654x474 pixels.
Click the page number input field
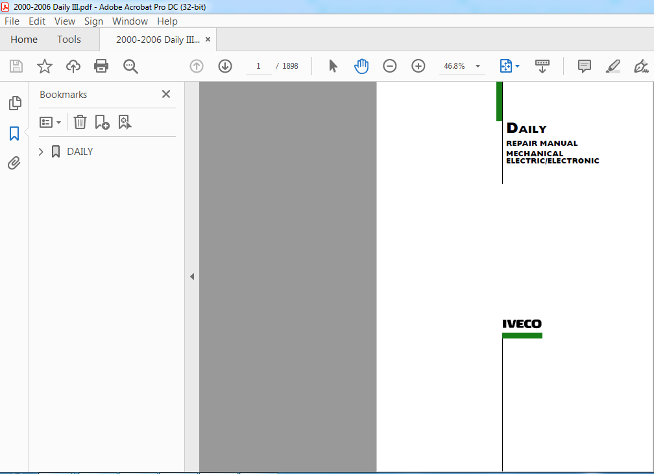click(x=259, y=66)
